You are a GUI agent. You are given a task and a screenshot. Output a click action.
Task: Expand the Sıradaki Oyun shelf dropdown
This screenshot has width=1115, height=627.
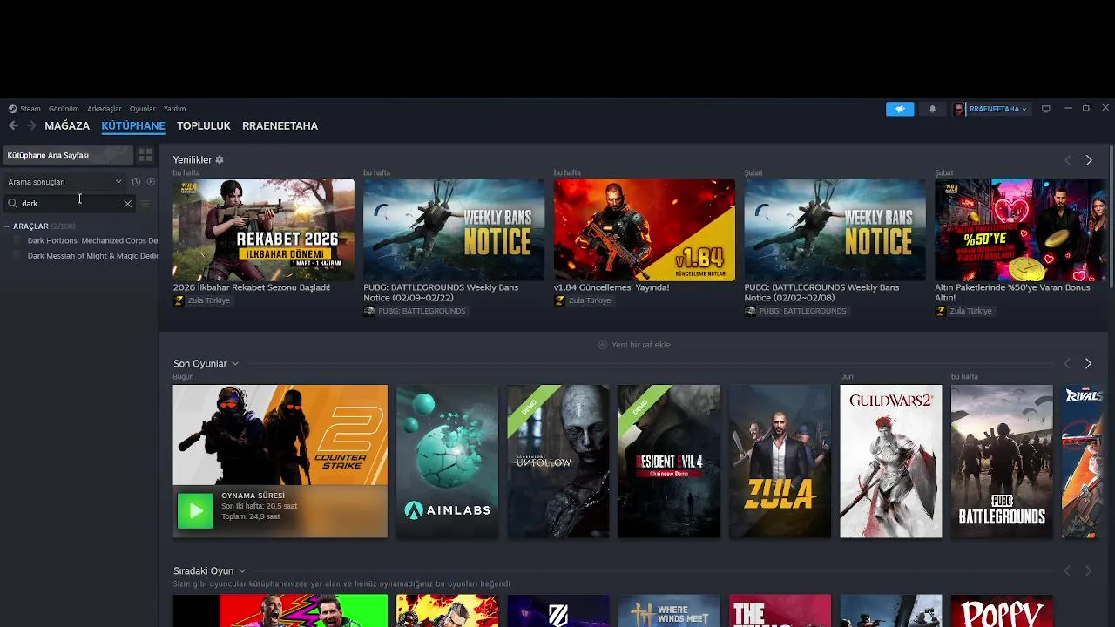[x=242, y=571]
